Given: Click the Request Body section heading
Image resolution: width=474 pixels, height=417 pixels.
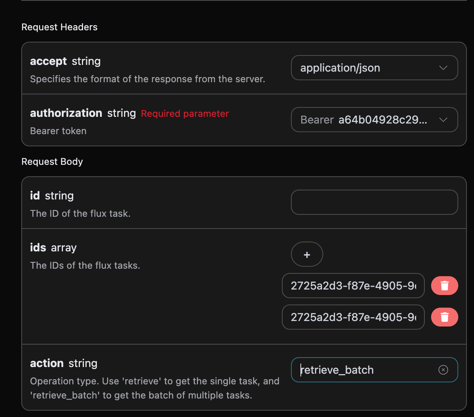Looking at the screenshot, I should (x=52, y=162).
